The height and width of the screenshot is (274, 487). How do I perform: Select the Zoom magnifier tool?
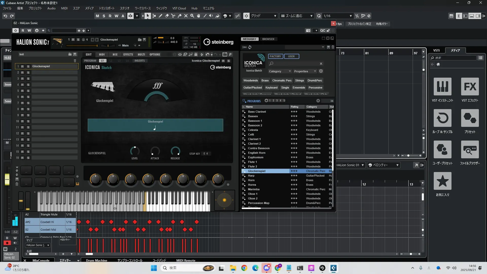coord(192,16)
